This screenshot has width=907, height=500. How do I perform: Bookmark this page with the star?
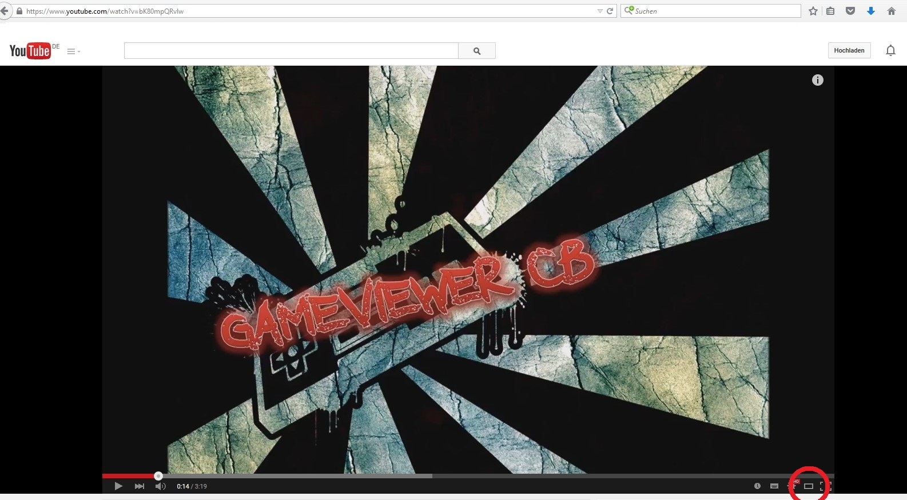813,11
